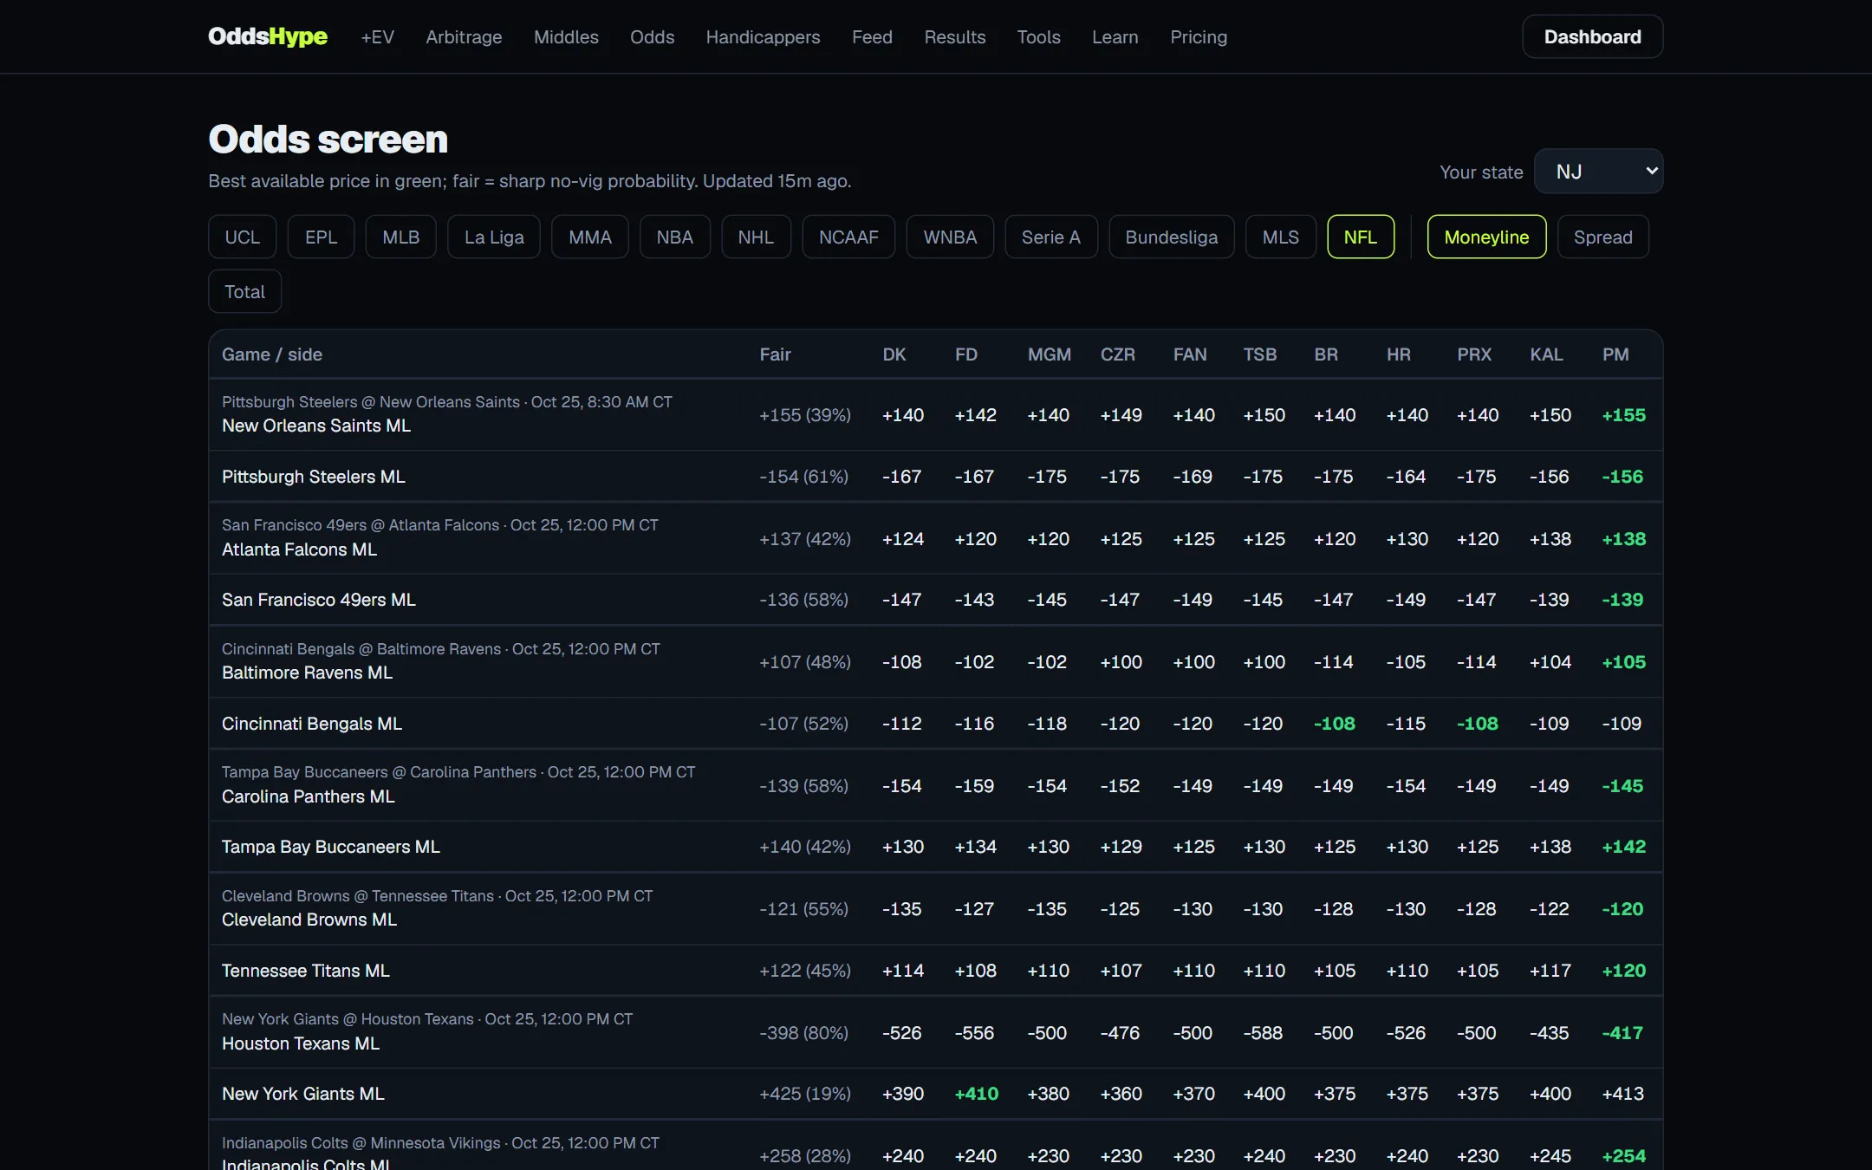This screenshot has width=1872, height=1170.
Task: Click the -417 PM odds for Texans
Action: pyautogui.click(x=1622, y=1033)
